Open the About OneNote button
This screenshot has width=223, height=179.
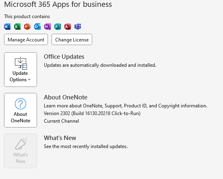click(21, 110)
